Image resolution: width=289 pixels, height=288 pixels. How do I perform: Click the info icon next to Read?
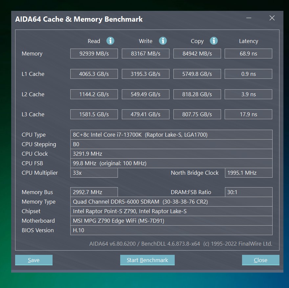(110, 41)
